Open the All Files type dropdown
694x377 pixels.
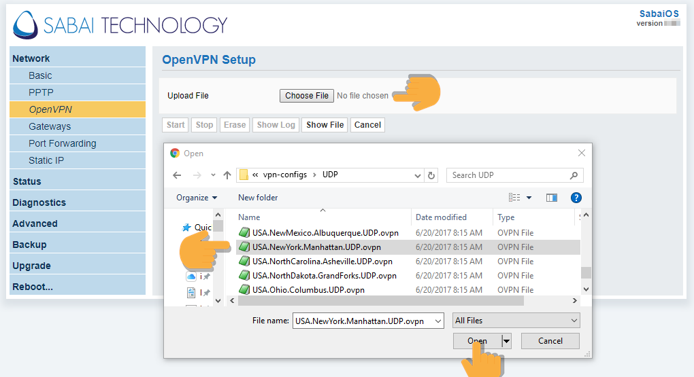[x=516, y=321]
